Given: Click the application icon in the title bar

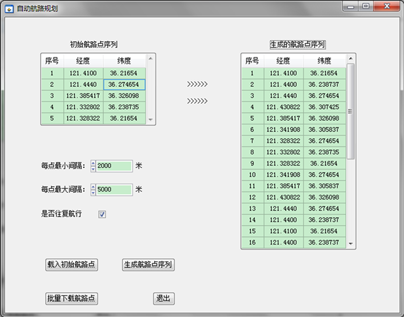Looking at the screenshot, I should [8, 7].
